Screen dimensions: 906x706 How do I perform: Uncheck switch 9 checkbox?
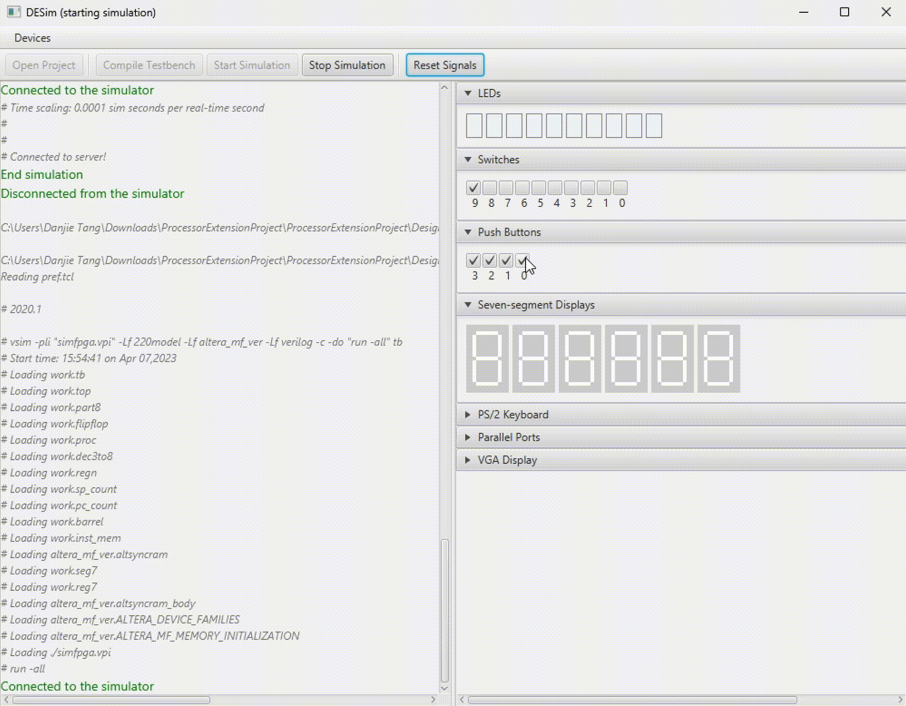click(x=473, y=188)
